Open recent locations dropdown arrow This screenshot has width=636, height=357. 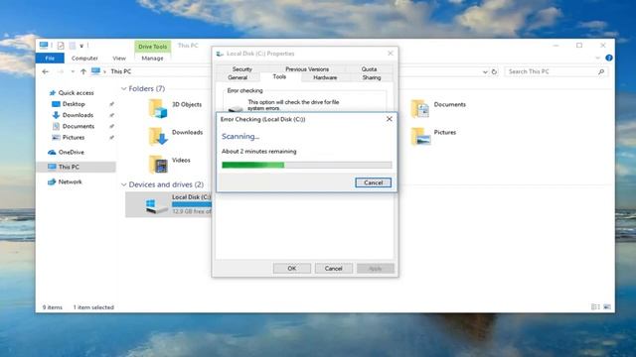coord(73,71)
